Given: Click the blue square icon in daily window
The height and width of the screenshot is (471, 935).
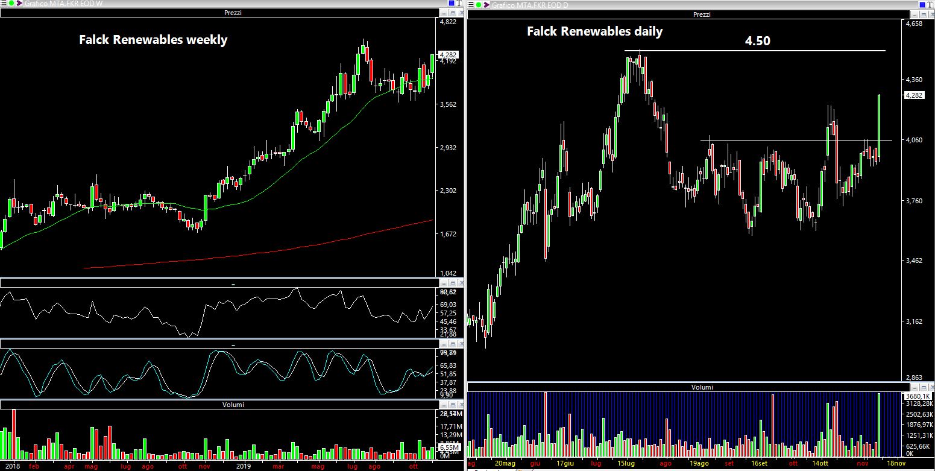Looking at the screenshot, I should tap(922, 5).
